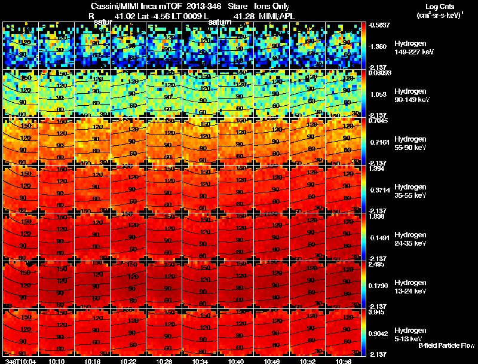Click the color bar beside Hydrogen 35-55 keV

click(x=364, y=189)
